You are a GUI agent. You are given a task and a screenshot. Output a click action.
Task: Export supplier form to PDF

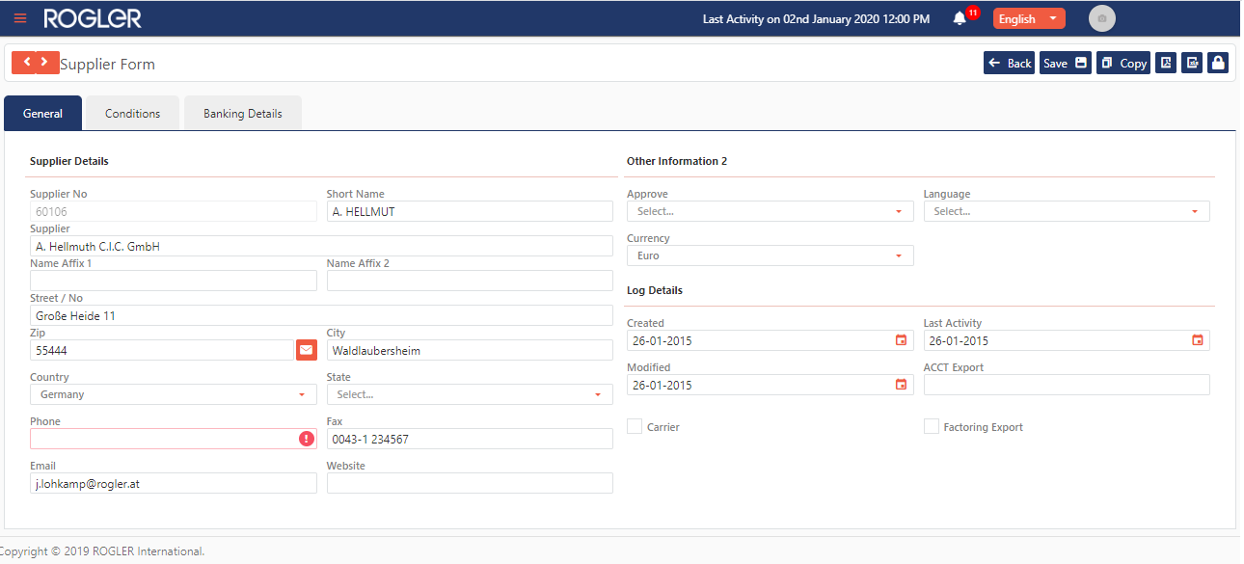point(1165,63)
